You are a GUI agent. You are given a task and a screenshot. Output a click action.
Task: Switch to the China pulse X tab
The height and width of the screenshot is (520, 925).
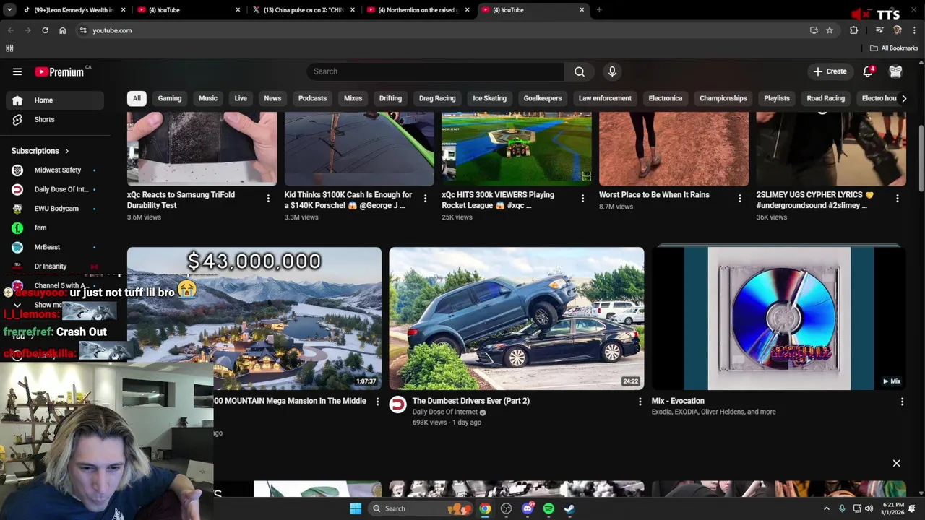[x=304, y=10]
